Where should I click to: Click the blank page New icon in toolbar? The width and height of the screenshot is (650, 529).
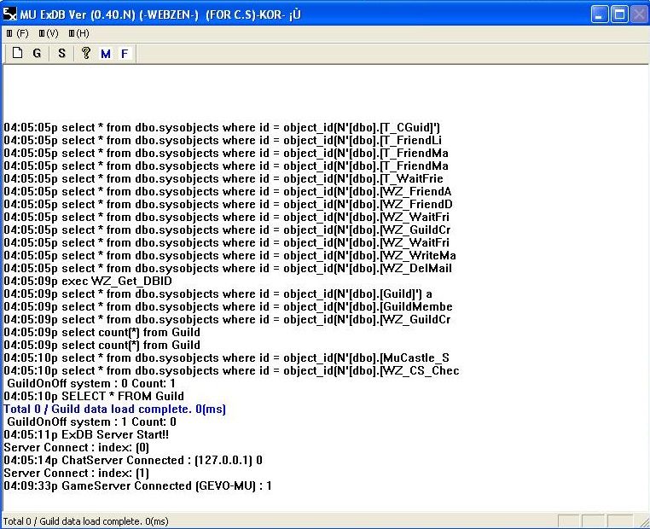tap(17, 53)
